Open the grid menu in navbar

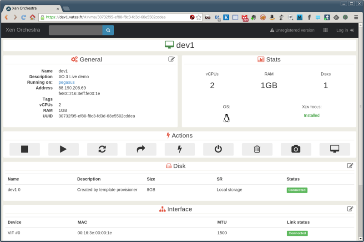click(x=325, y=30)
